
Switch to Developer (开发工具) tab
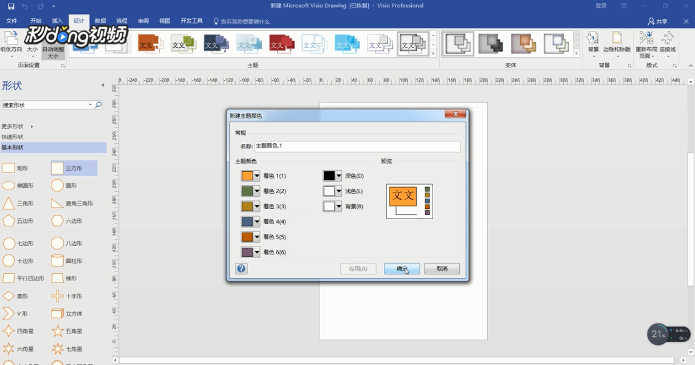point(191,21)
